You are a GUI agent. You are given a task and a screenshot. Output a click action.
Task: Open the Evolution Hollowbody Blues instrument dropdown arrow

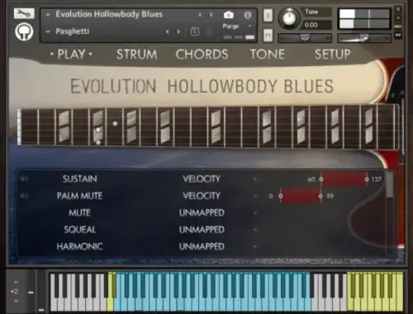pyautogui.click(x=48, y=15)
